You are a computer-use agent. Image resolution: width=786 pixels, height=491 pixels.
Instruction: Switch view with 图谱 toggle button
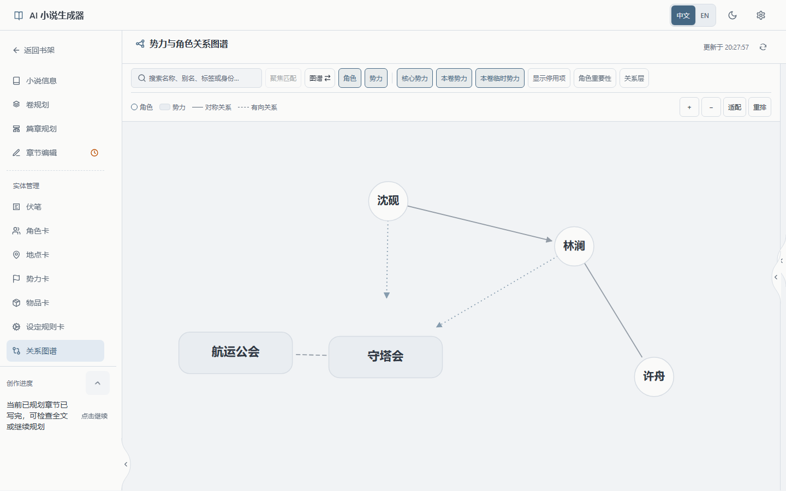point(320,78)
